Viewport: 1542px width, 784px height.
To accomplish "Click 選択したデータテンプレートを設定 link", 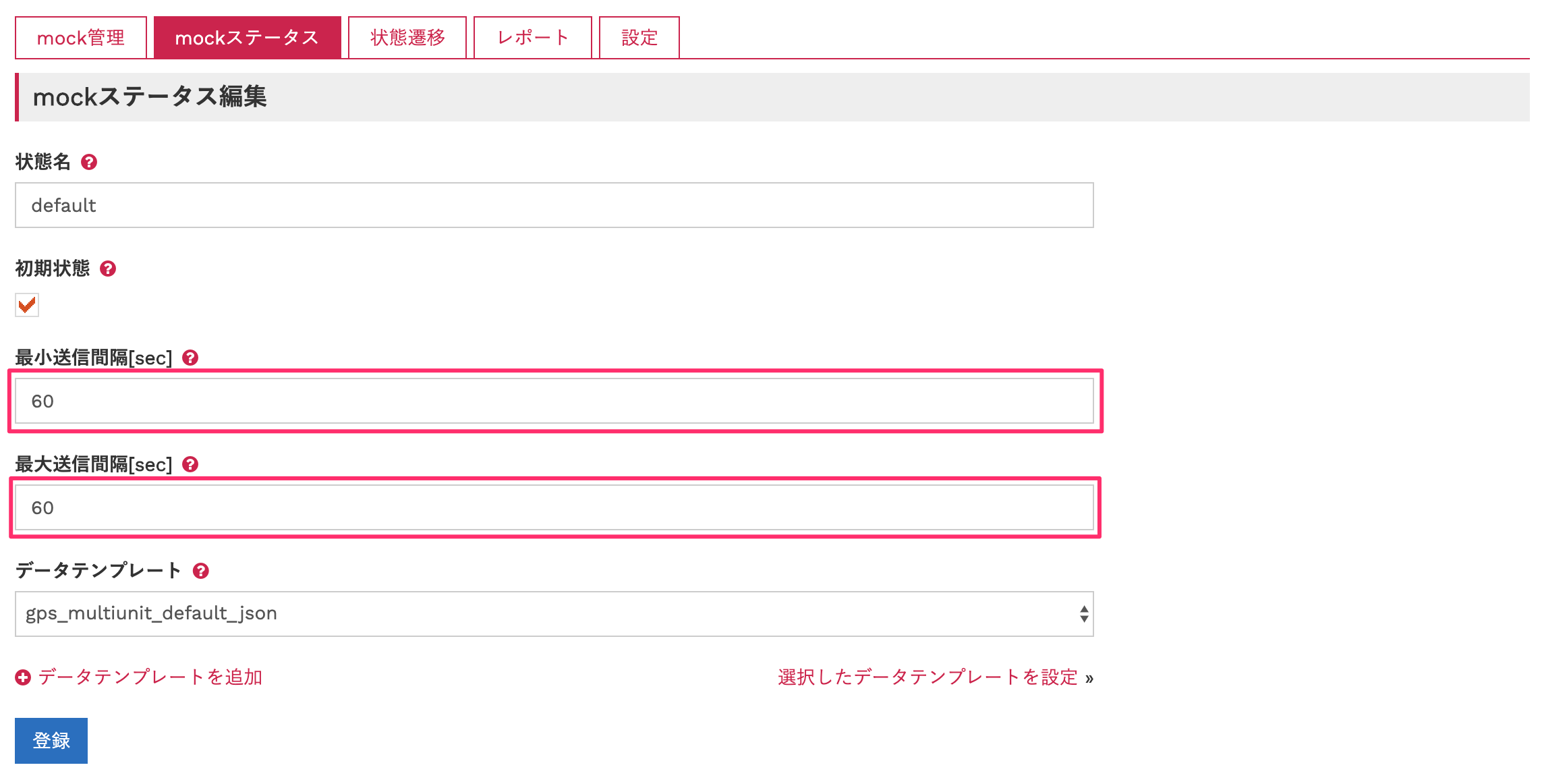I will click(928, 677).
